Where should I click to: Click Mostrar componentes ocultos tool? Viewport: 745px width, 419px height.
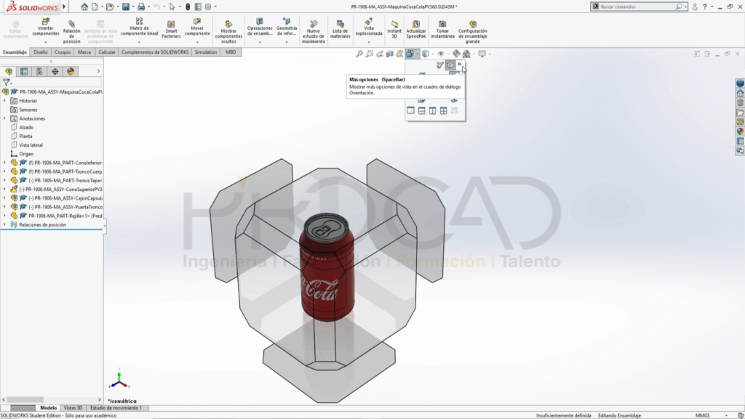click(228, 32)
